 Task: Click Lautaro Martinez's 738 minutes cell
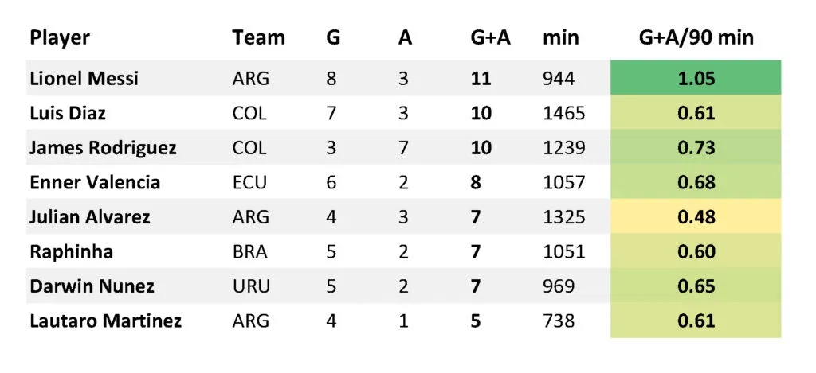[x=559, y=321]
